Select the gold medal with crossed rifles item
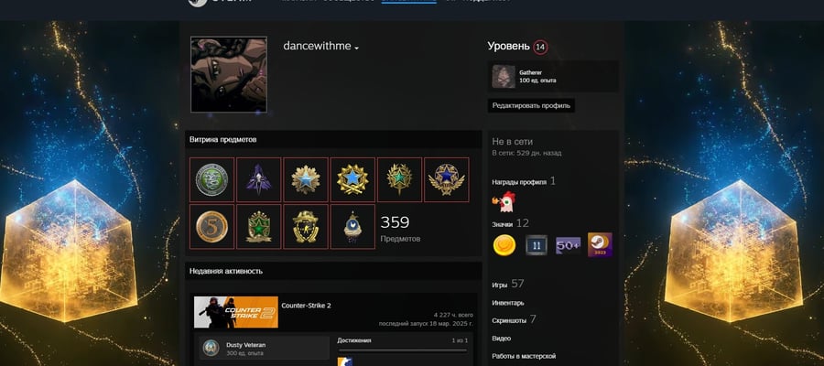824x366 pixels. point(352,179)
